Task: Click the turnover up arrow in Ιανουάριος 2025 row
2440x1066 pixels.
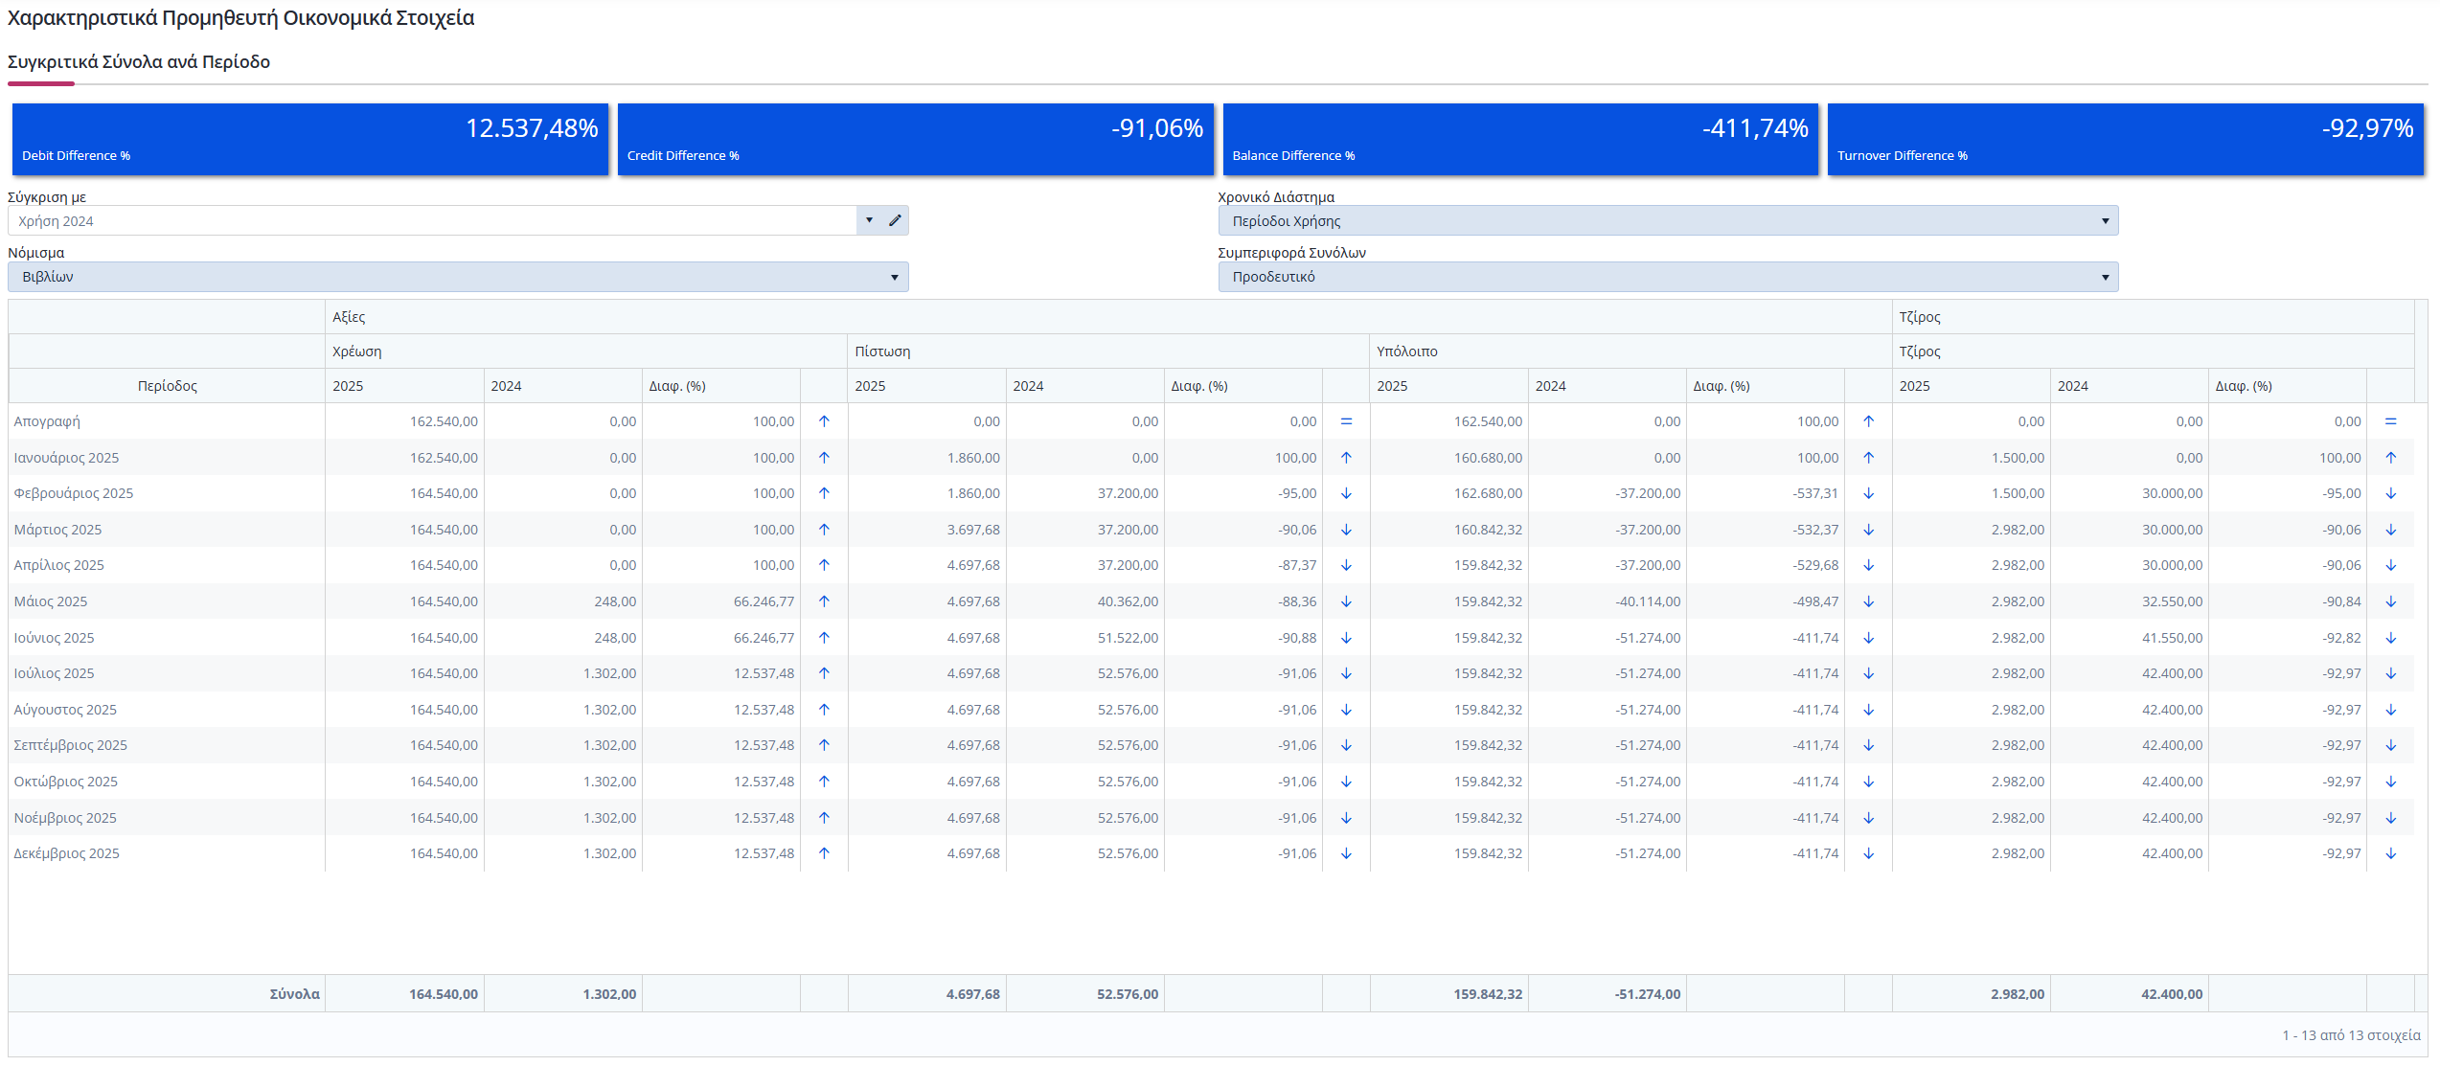Action: [2390, 458]
